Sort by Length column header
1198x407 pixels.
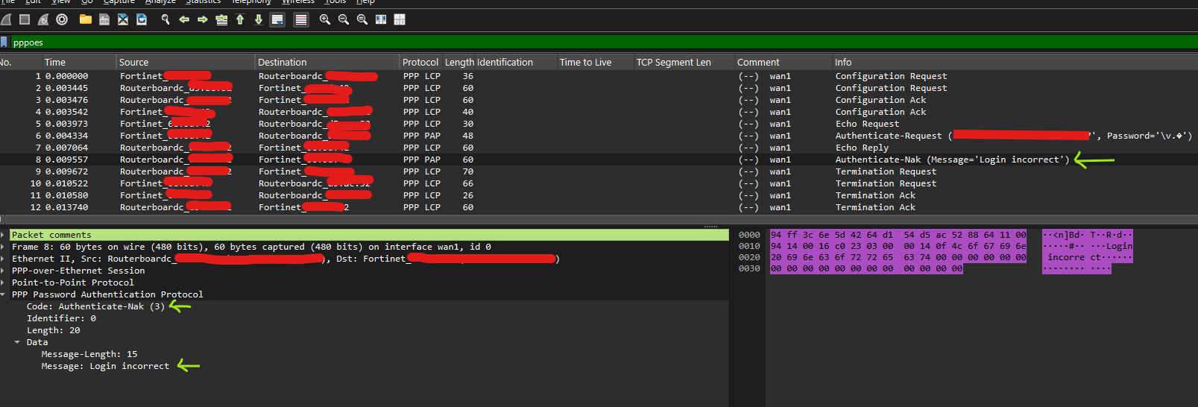pyautogui.click(x=459, y=63)
